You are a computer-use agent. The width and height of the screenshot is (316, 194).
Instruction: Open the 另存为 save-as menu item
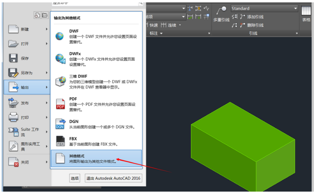pos(26,73)
